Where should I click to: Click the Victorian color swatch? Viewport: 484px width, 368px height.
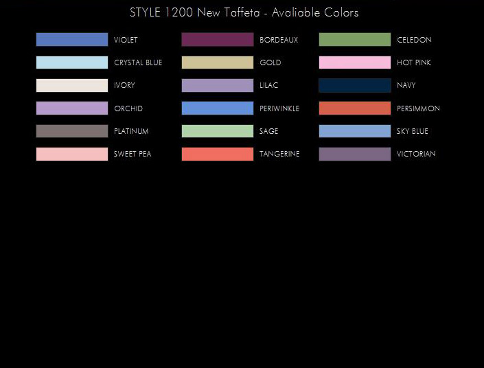pos(355,154)
